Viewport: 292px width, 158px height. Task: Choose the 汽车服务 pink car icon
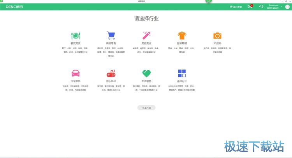tap(76, 73)
